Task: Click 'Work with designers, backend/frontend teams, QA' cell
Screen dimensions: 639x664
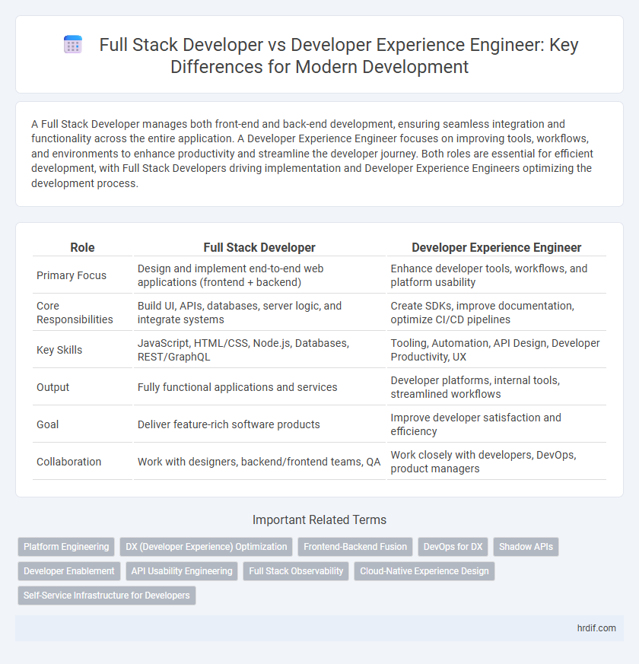Action: (x=259, y=462)
